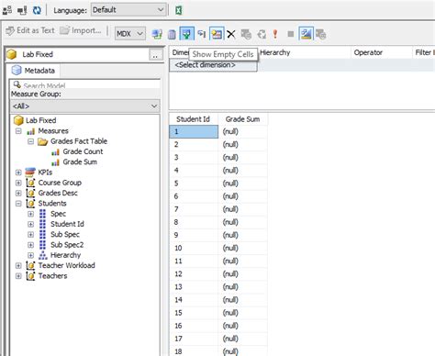
Task: Expand the Sub Spec2 attribute
Action: [x=30, y=245]
